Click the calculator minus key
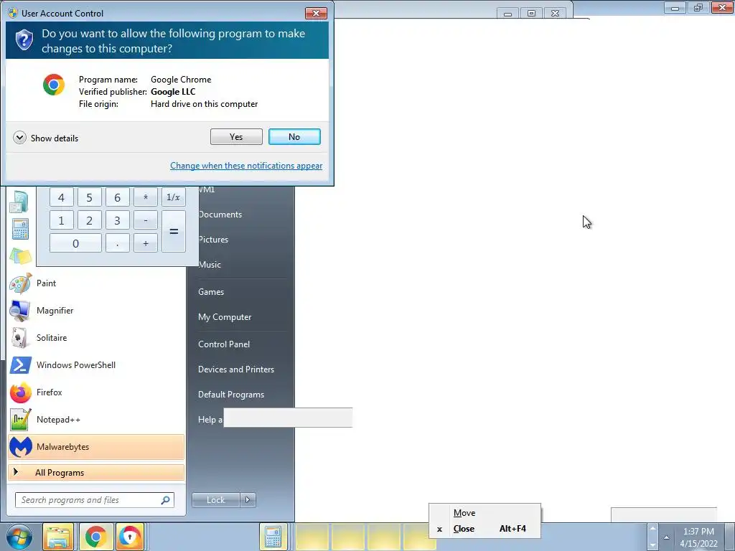 tap(146, 220)
